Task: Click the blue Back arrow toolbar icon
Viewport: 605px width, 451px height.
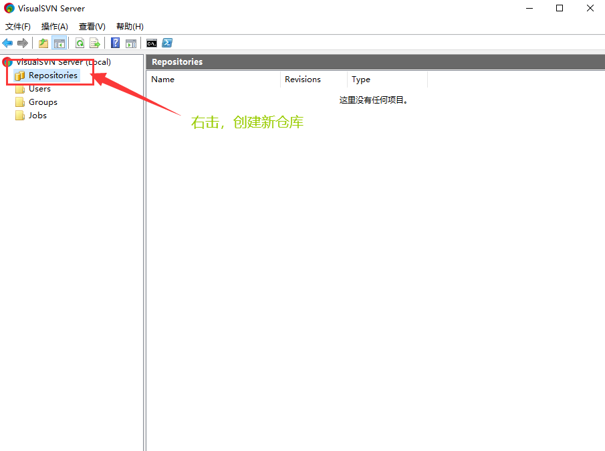Action: (7, 43)
